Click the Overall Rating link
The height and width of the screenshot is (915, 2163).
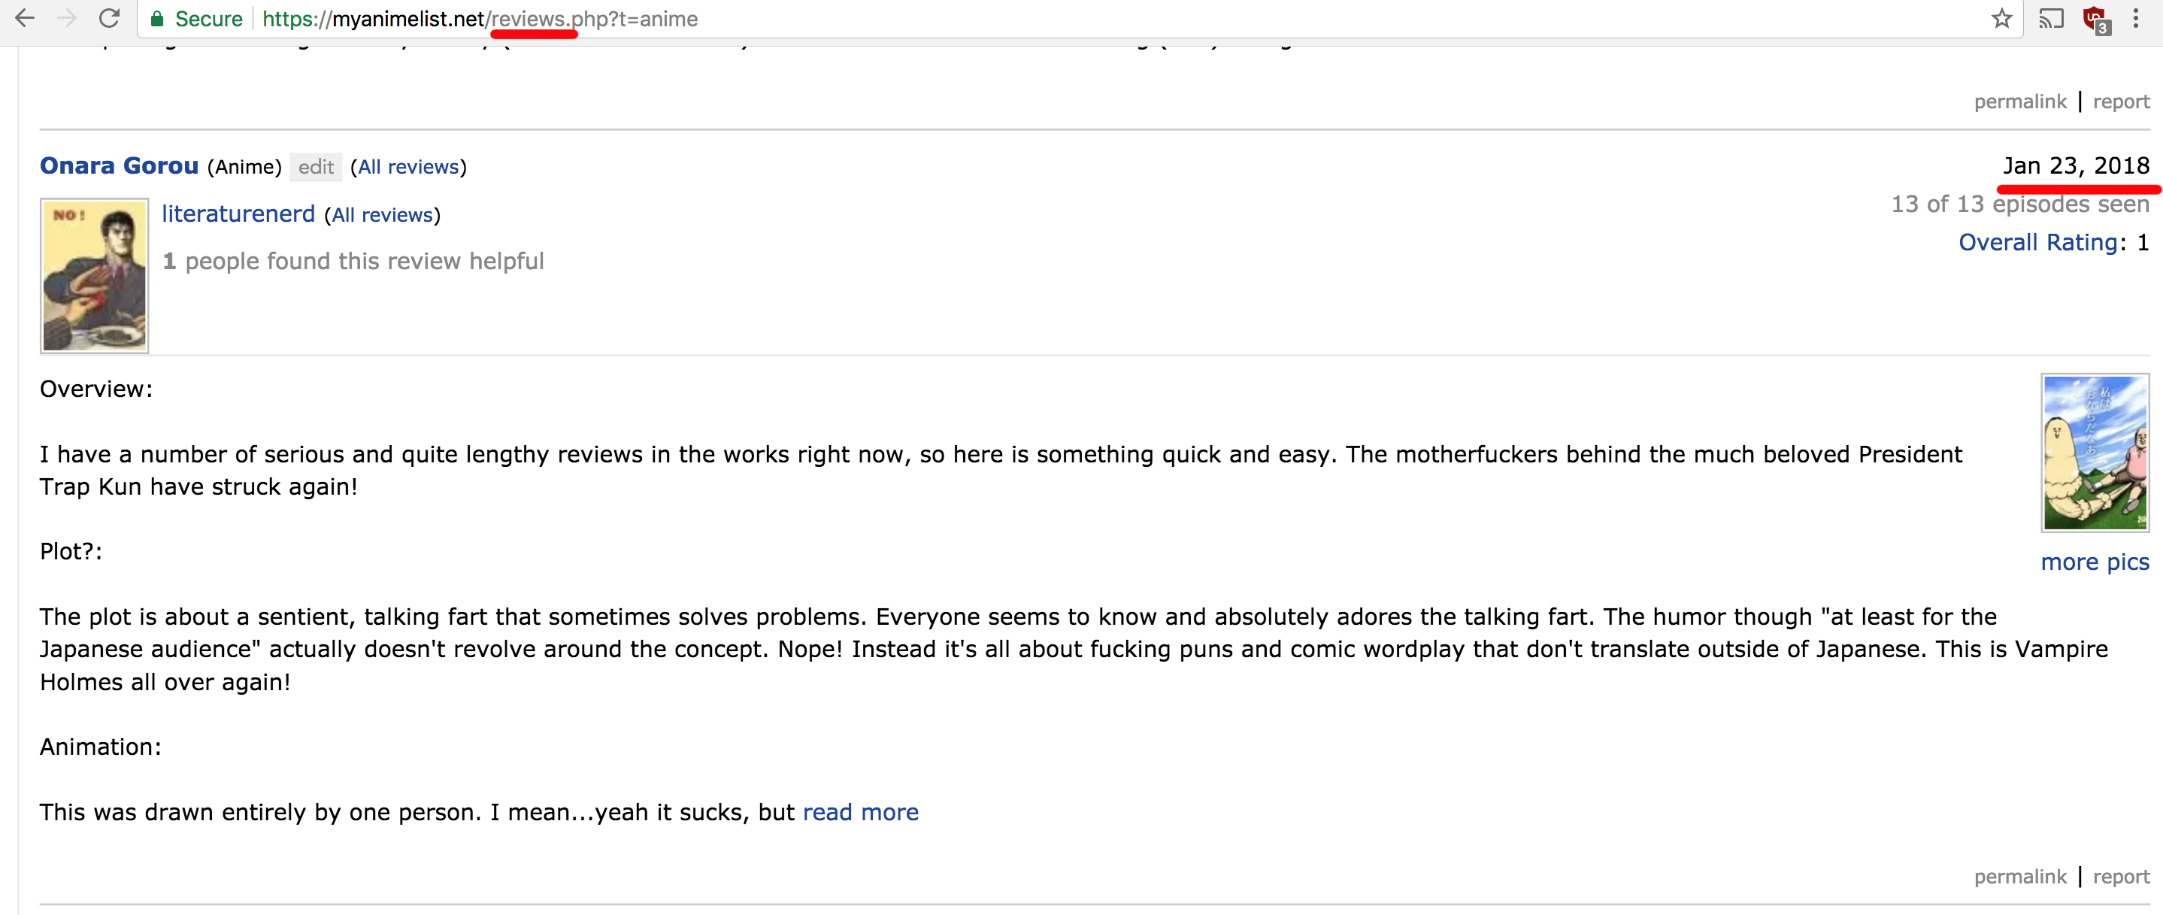click(2038, 243)
